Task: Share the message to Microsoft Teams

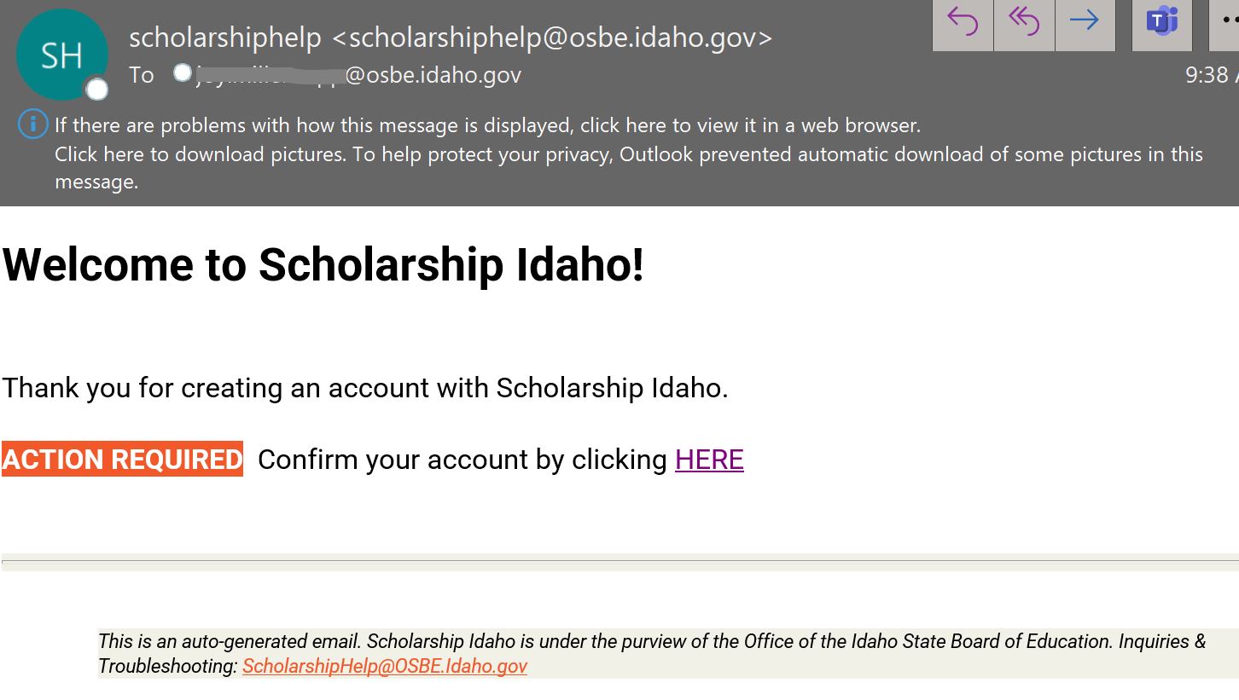Action: [1161, 22]
